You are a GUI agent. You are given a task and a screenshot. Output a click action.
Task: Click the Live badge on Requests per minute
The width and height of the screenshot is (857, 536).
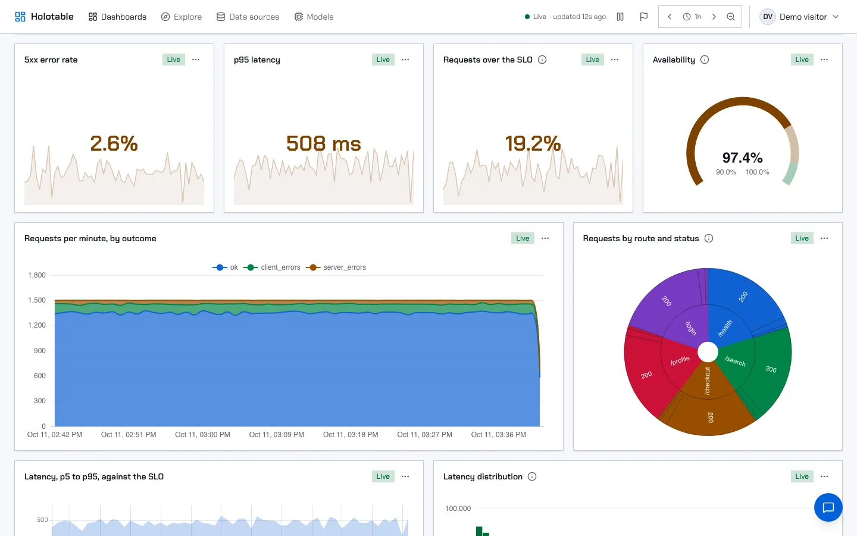pyautogui.click(x=523, y=238)
